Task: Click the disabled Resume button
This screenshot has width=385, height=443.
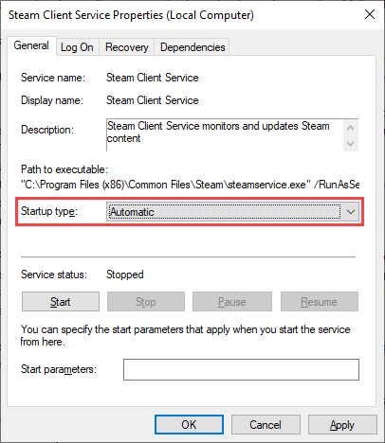Action: (320, 302)
